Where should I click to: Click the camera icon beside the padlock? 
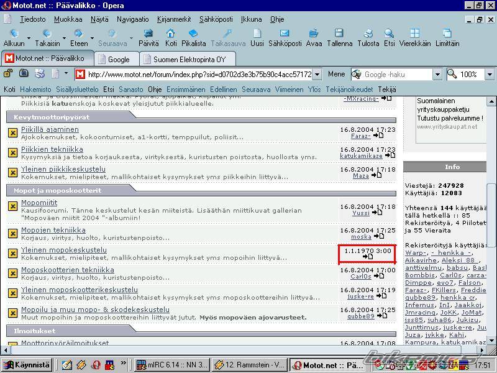click(24, 73)
